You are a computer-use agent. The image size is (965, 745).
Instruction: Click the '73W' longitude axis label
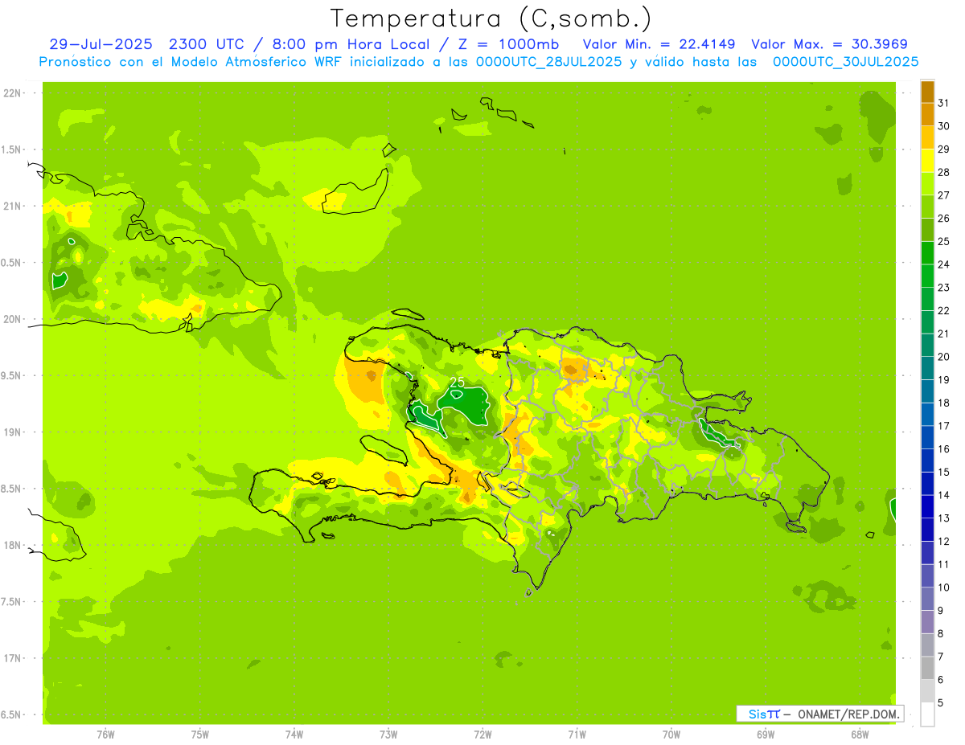click(388, 735)
